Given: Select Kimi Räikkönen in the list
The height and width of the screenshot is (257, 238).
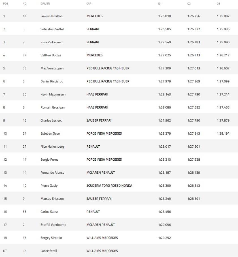Looking at the screenshot, I should [52, 42].
